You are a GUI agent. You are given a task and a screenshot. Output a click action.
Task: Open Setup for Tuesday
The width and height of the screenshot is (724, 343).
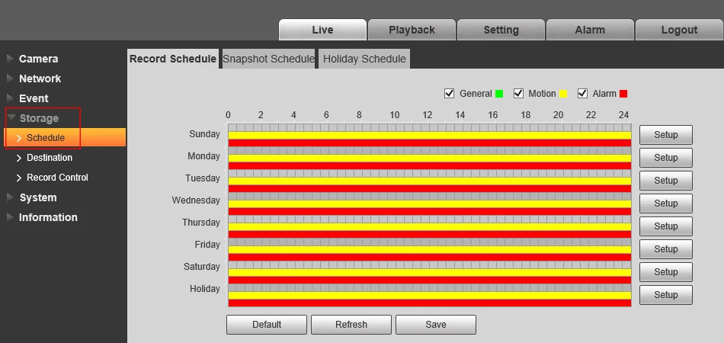pyautogui.click(x=666, y=181)
